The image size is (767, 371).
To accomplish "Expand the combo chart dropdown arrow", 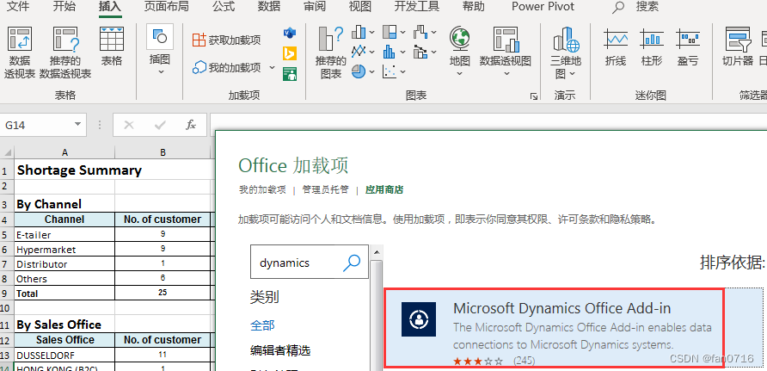I will click(434, 52).
